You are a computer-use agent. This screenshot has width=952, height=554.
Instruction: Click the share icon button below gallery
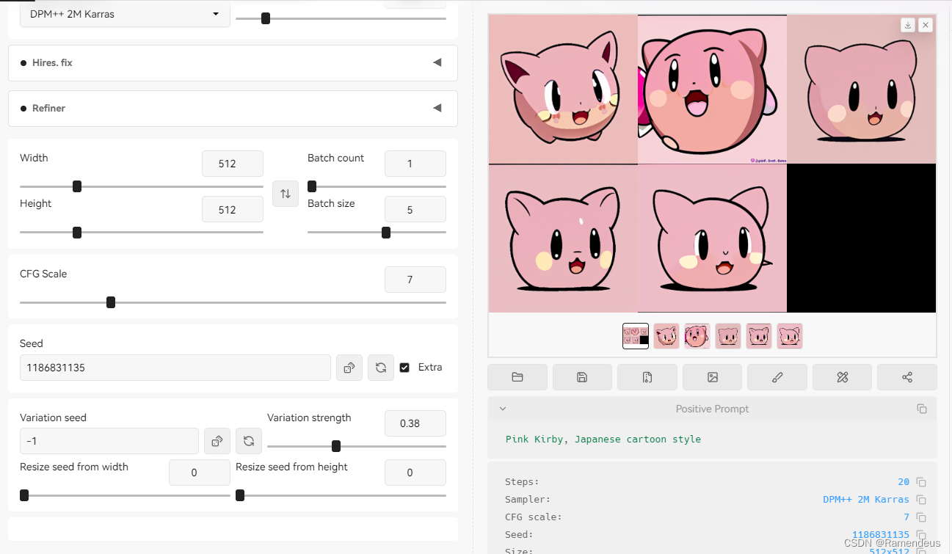click(x=907, y=377)
